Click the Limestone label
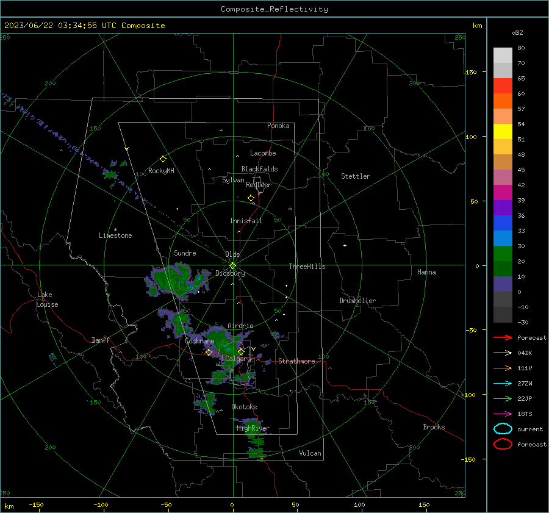The height and width of the screenshot is (513, 549). [115, 235]
